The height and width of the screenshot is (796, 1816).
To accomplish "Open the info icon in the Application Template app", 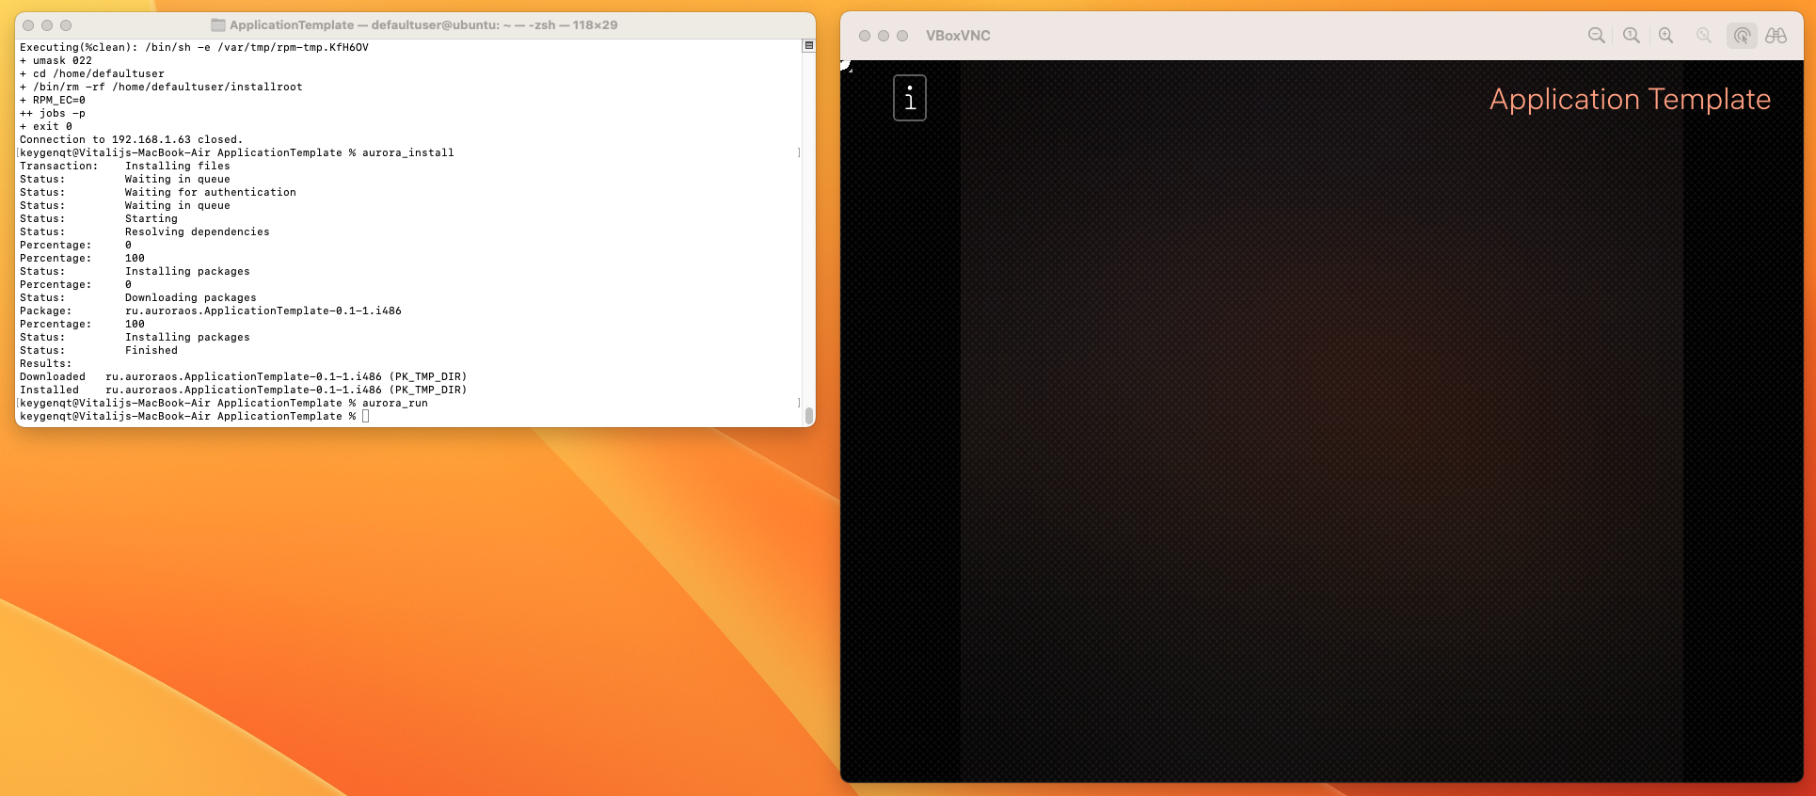I will pos(909,98).
